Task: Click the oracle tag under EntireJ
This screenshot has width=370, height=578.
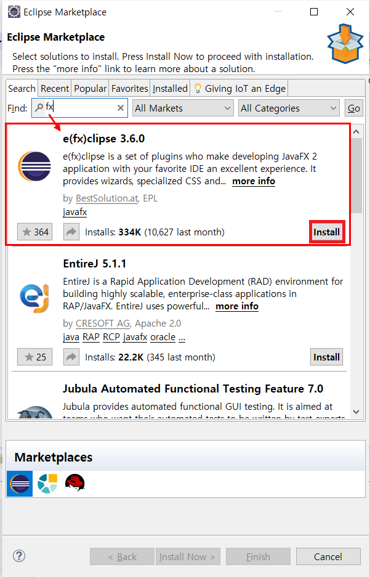Action: 163,337
